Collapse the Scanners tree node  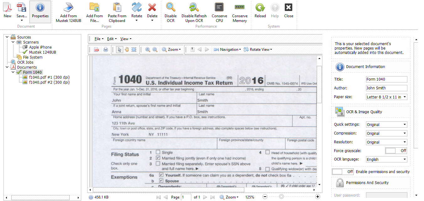13,42
